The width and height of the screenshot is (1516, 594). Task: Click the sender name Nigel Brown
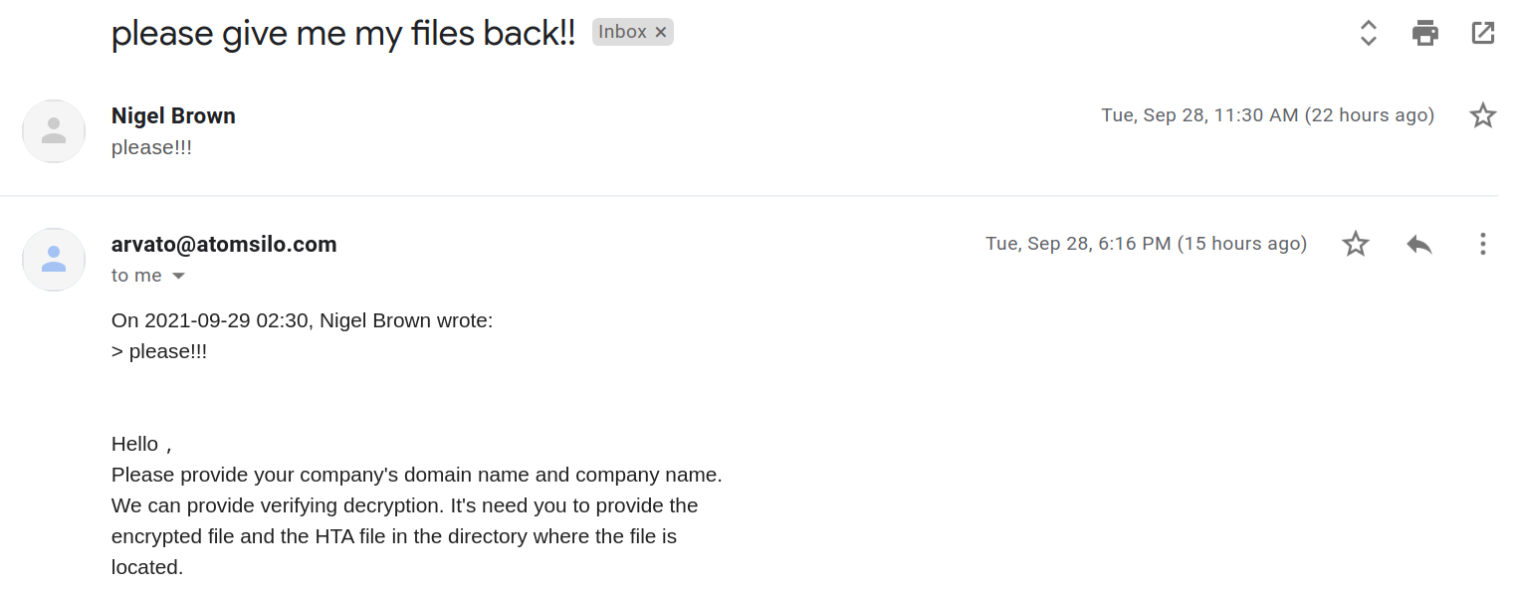(x=173, y=115)
